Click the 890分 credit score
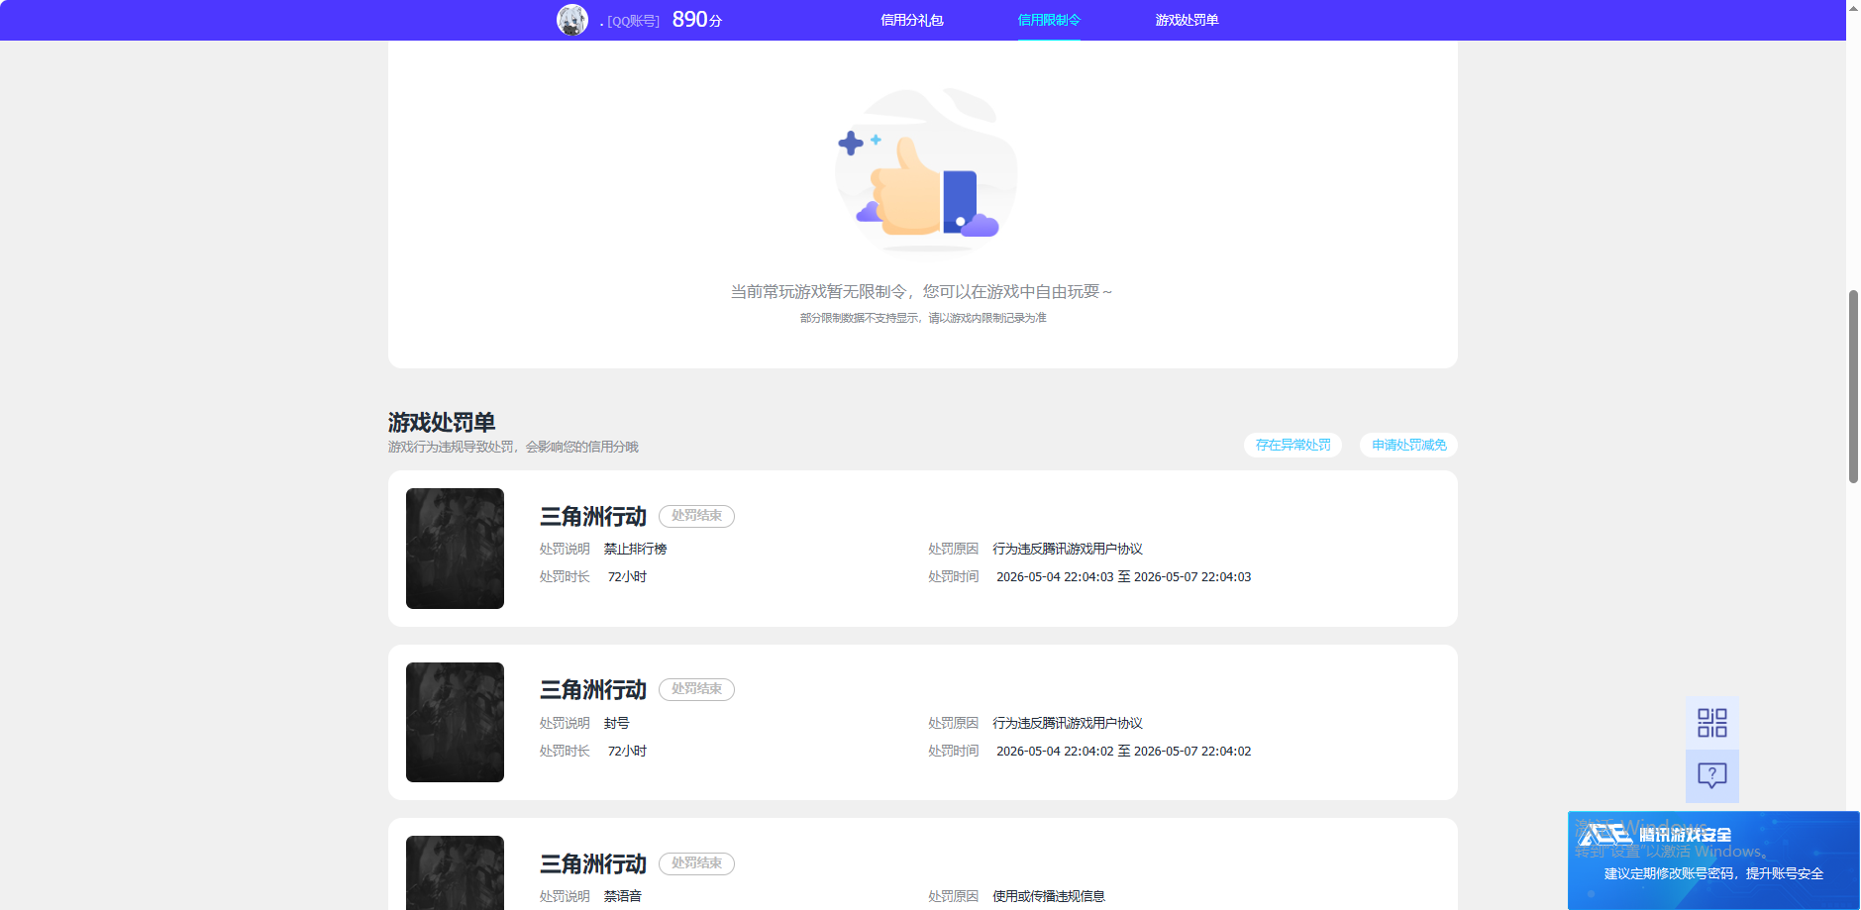1861x910 pixels. (x=697, y=20)
